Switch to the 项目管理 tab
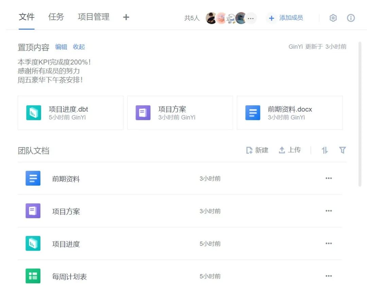Viewport: 367px width, 285px height. tap(93, 17)
